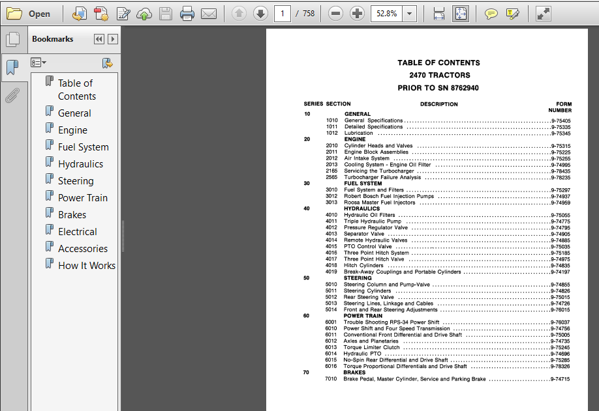Open the Table of Contents bookmark
599x411 pixels.
point(77,90)
